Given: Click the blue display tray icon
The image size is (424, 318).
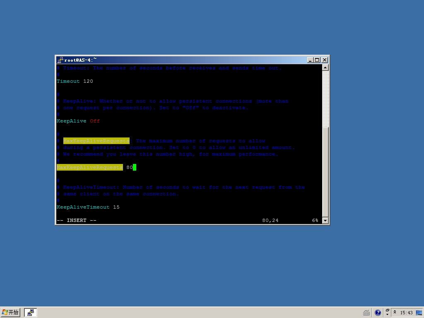Looking at the screenshot, I should 419,313.
